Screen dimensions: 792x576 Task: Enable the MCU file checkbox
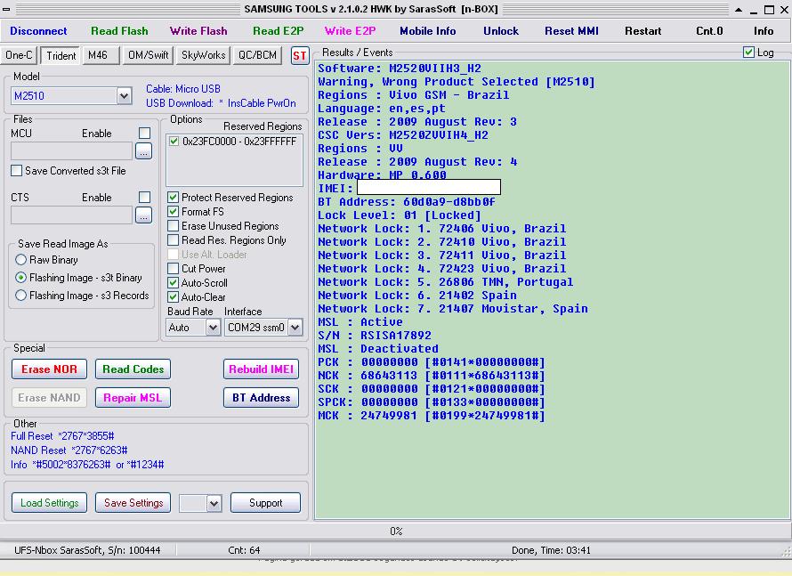(144, 133)
